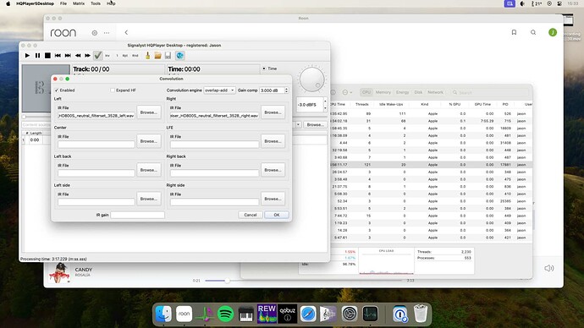Switch to Energy tab in Activity Monitor
The width and height of the screenshot is (584, 328).
tap(402, 92)
